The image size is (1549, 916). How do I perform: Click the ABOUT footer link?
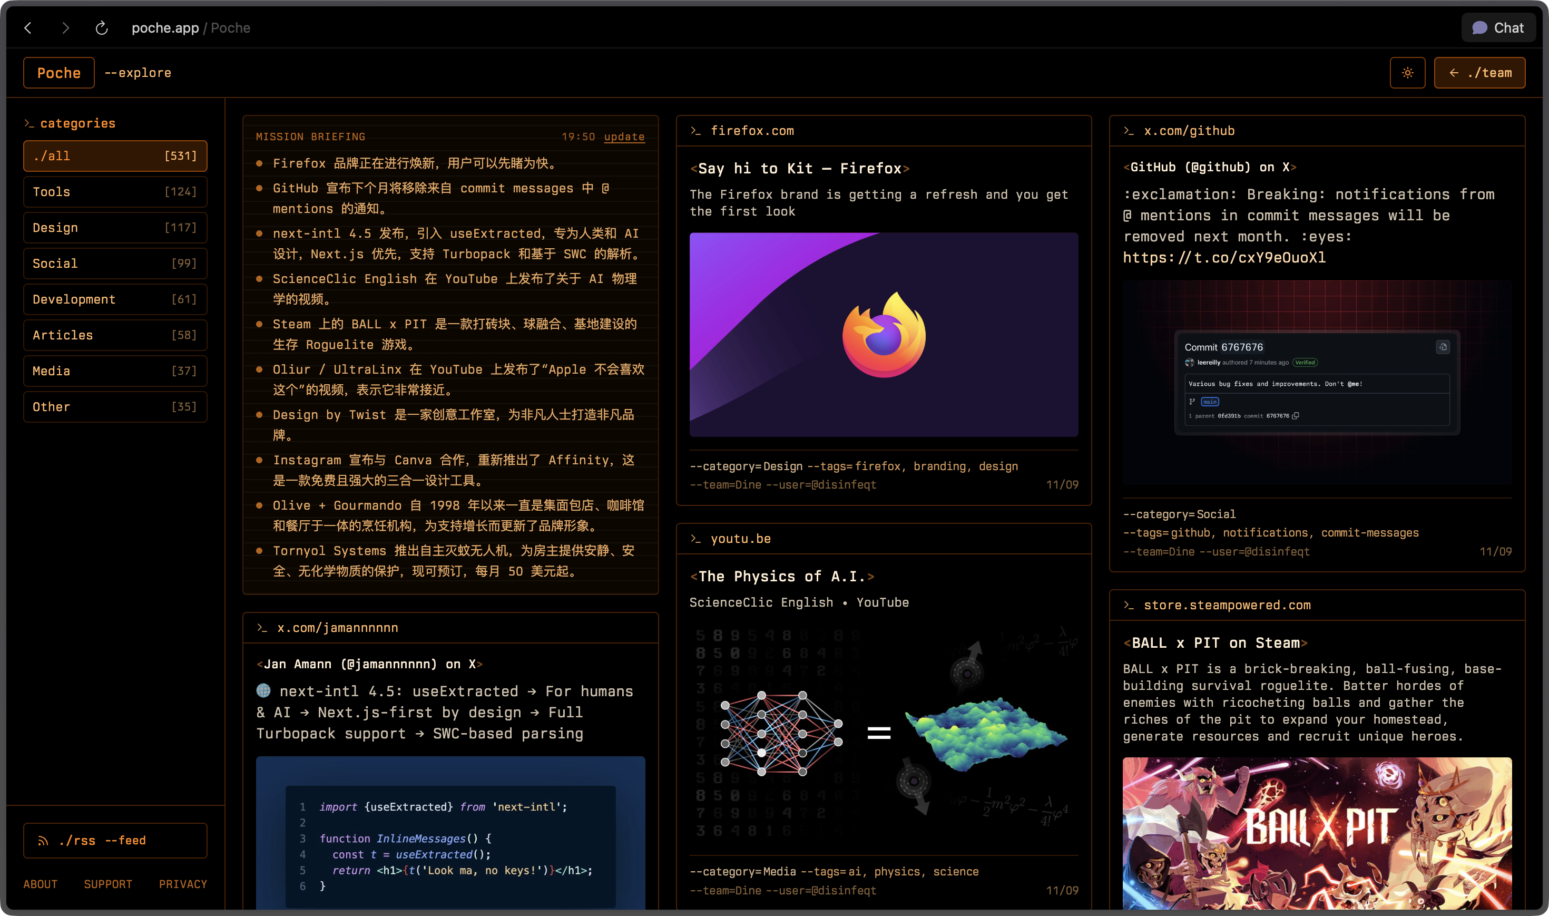(40, 884)
